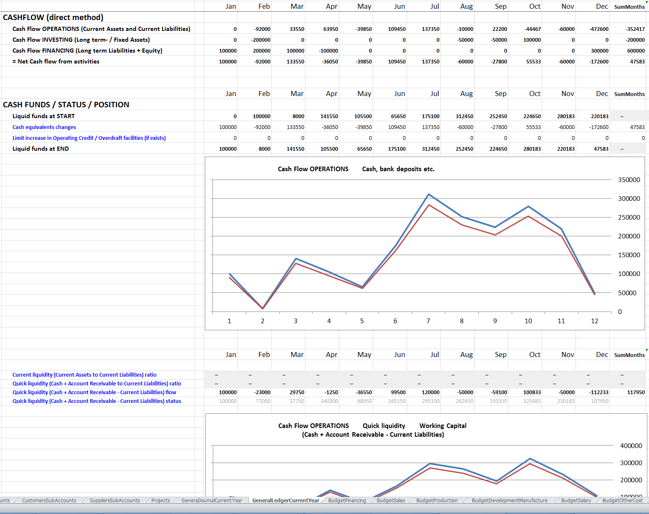Switch to the CustomersSubAccounts sheet tab

(49, 500)
